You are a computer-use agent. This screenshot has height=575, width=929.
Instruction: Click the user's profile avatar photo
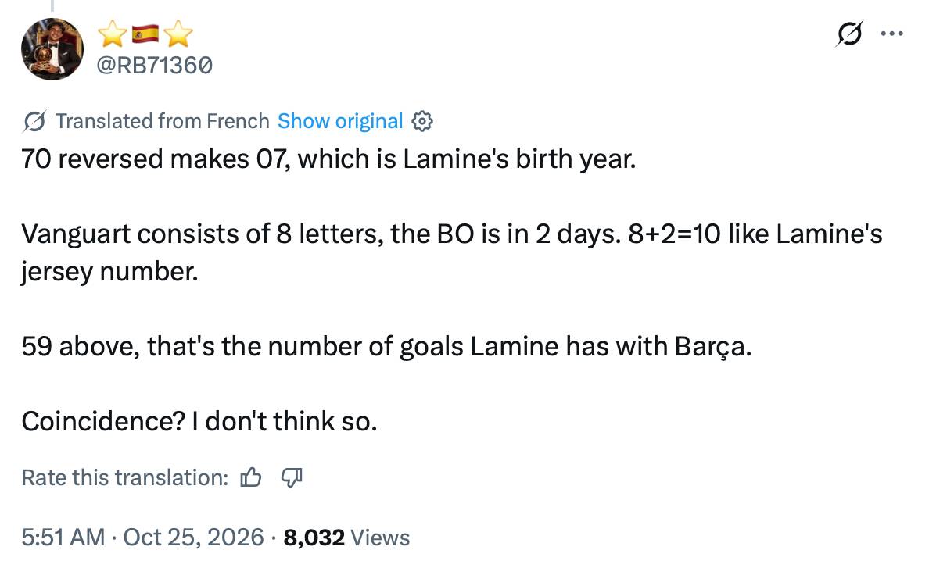click(52, 49)
